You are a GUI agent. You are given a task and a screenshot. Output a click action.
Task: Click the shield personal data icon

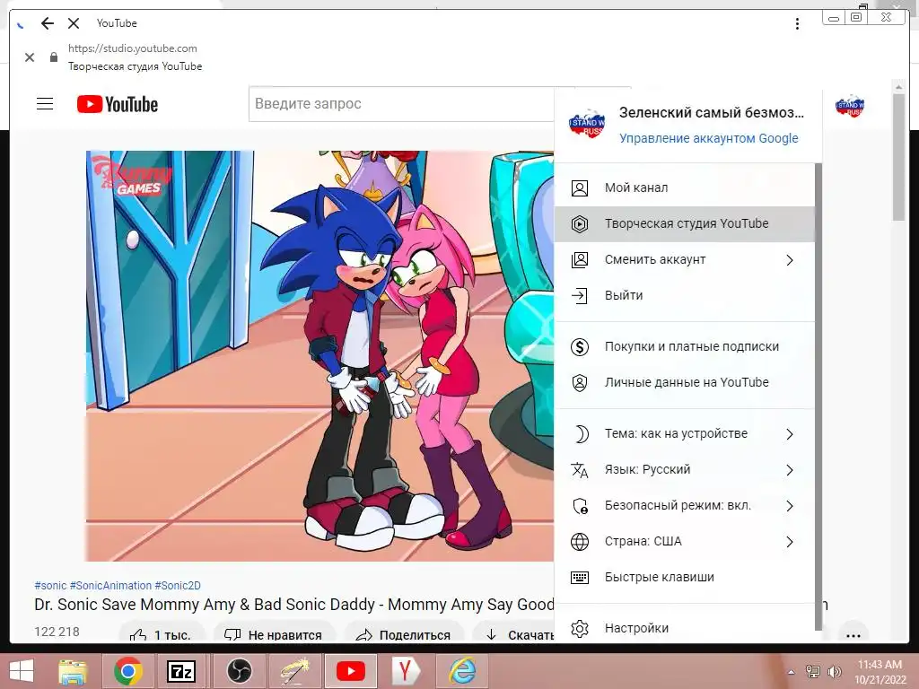(x=580, y=382)
